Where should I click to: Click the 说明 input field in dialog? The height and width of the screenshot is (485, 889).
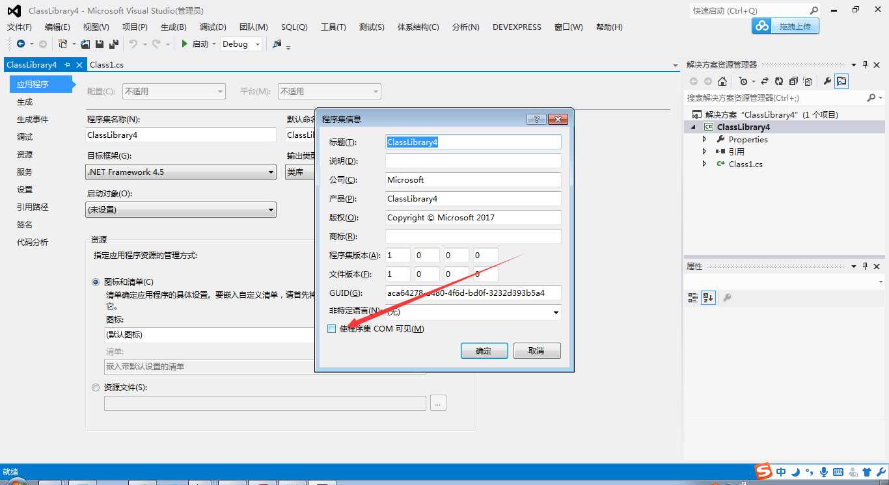click(x=473, y=161)
